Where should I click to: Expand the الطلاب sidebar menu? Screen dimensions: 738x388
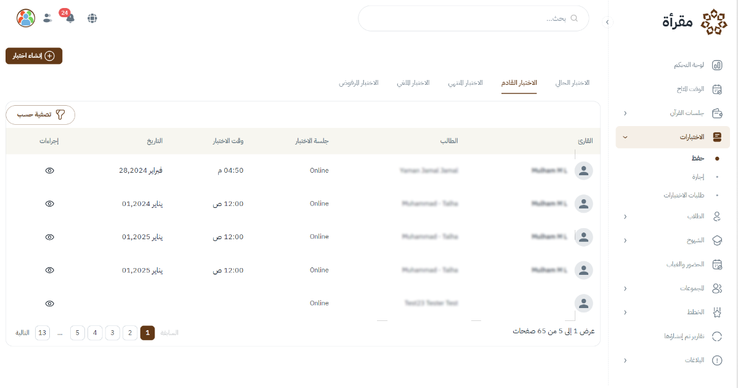625,216
